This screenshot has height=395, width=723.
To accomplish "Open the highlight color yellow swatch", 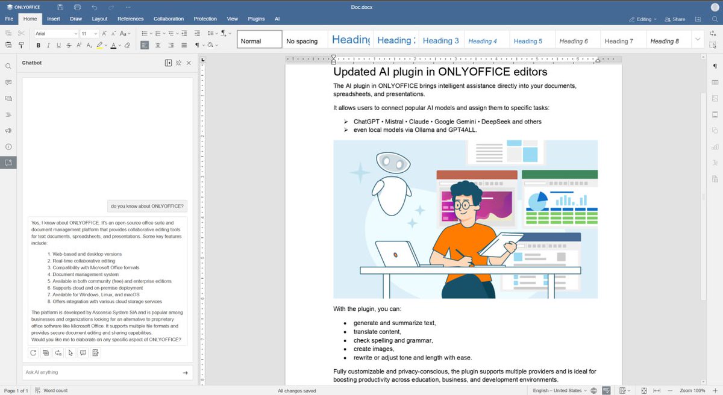I will coord(100,45).
